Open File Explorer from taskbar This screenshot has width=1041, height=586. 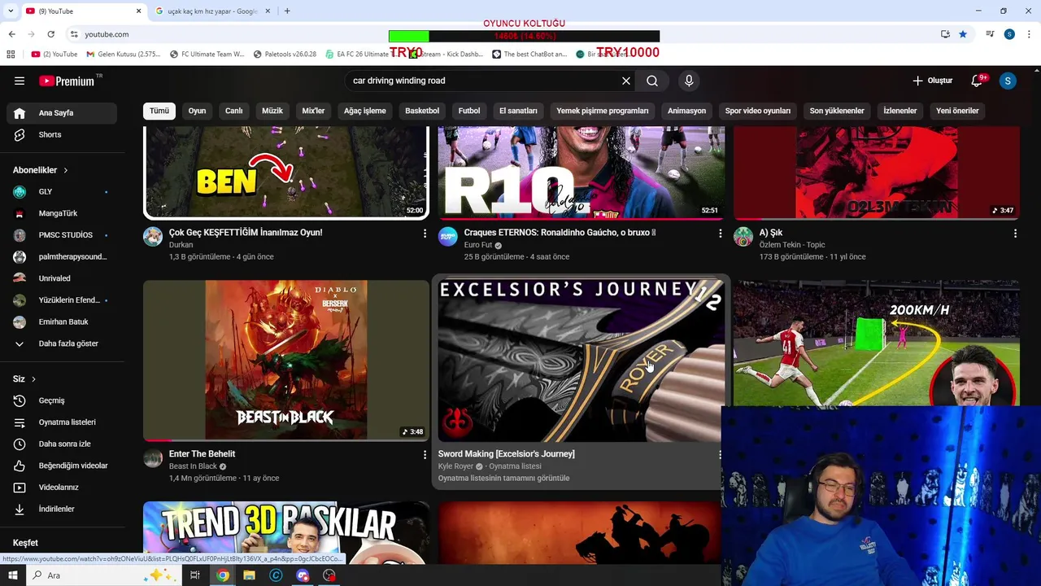click(249, 575)
